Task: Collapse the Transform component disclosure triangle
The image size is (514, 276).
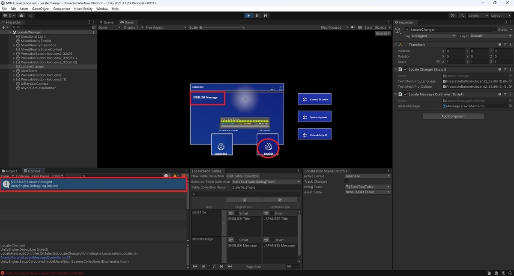Action: click(395, 44)
